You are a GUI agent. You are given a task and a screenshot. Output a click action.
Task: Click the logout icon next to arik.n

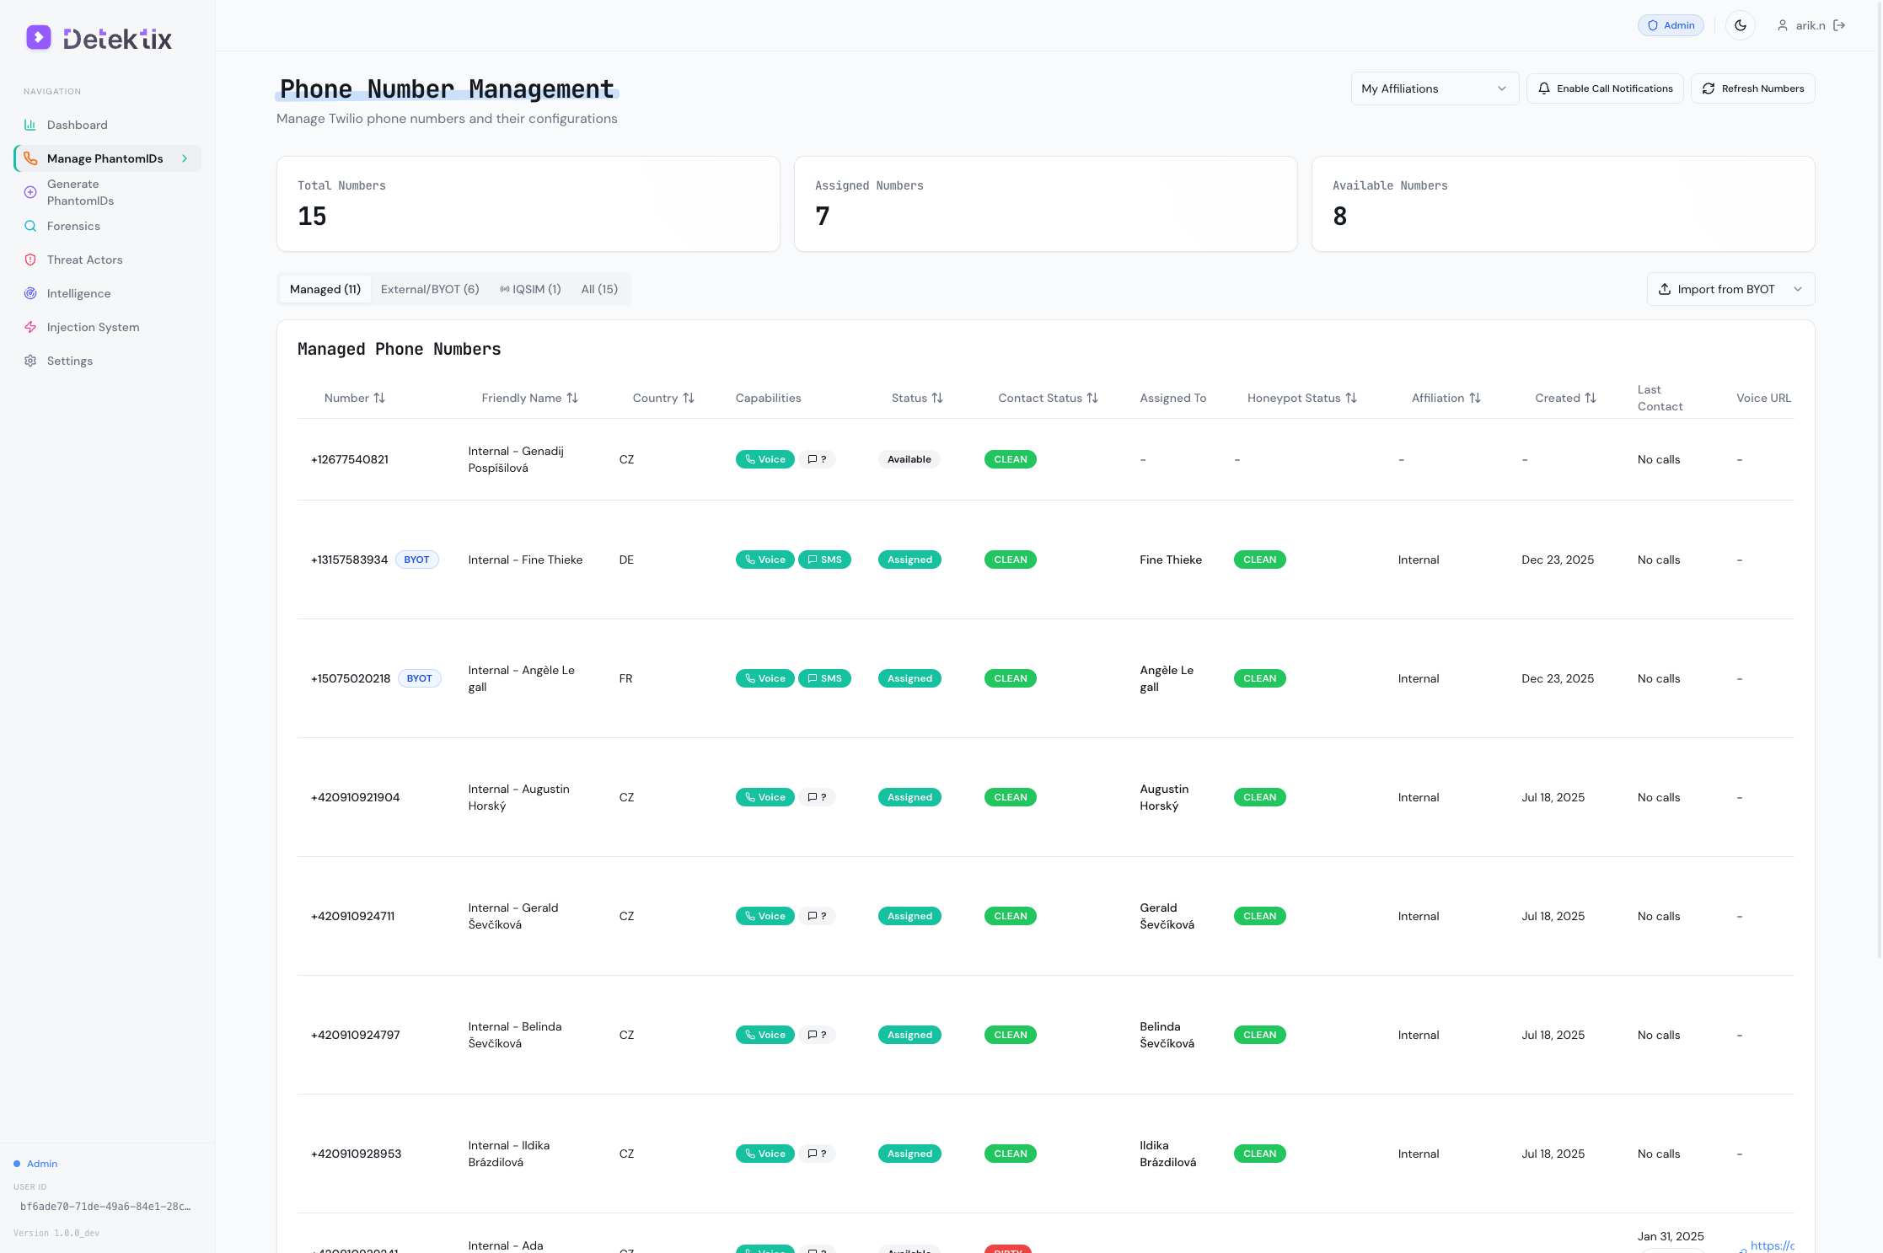tap(1840, 25)
